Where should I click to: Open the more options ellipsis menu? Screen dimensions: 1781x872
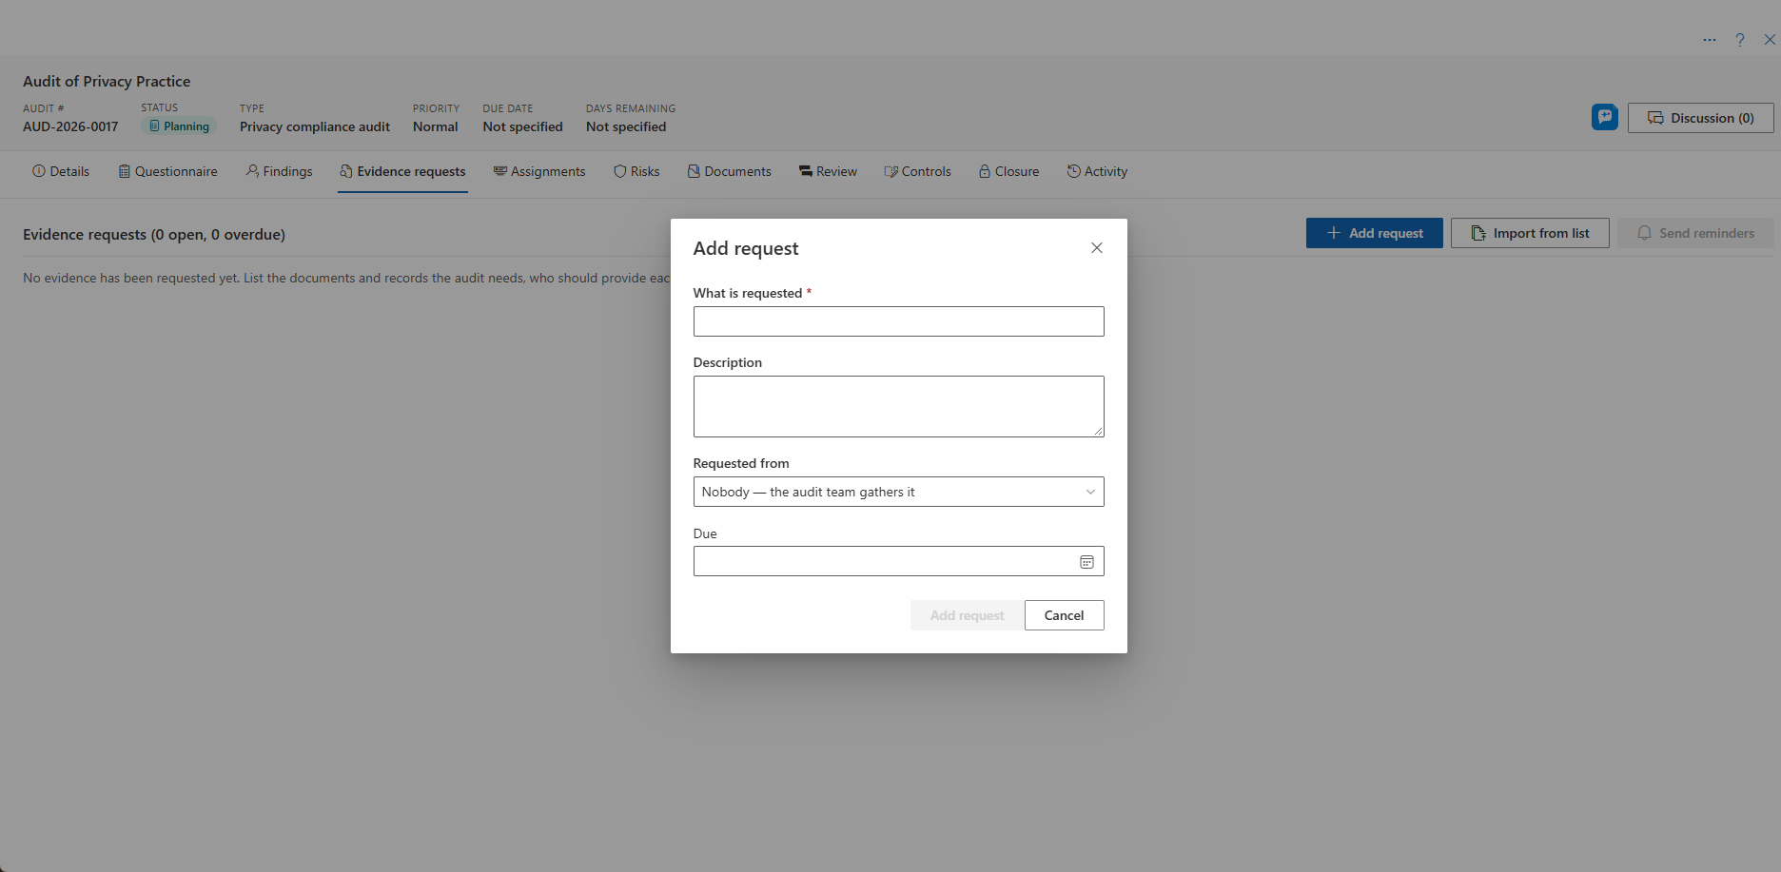[1710, 40]
